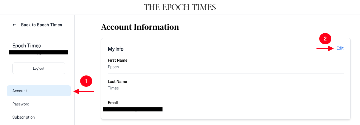Click The Epoch Times logo
This screenshot has width=360, height=125.
click(x=180, y=7)
